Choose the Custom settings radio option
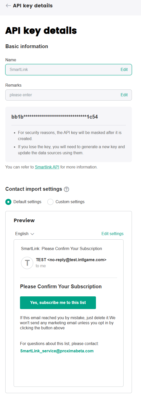 coord(50,202)
